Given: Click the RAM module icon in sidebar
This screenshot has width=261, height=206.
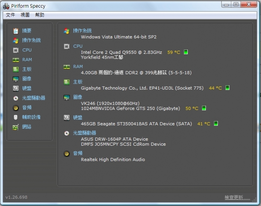Looking at the screenshot, I should (x=16, y=60).
